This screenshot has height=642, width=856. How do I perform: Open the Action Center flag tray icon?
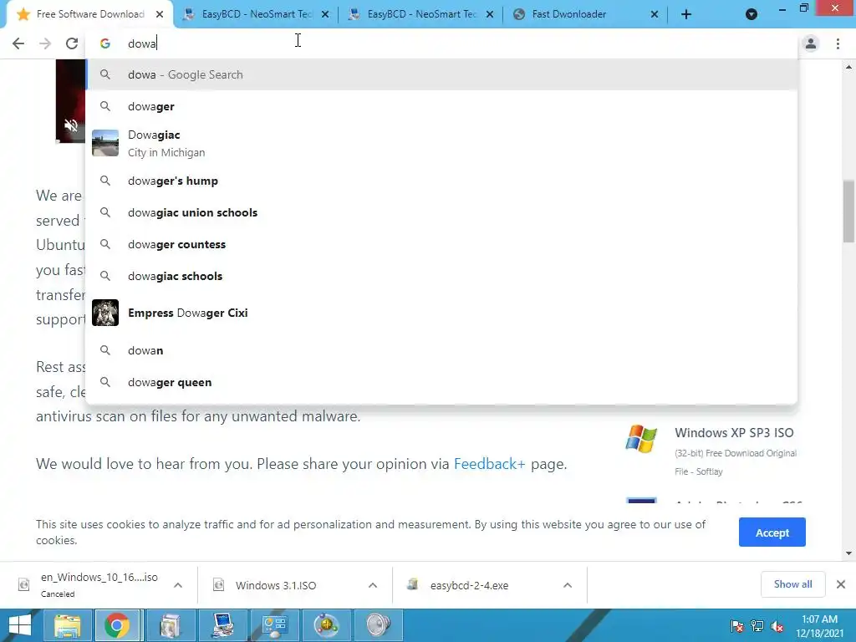[737, 626]
